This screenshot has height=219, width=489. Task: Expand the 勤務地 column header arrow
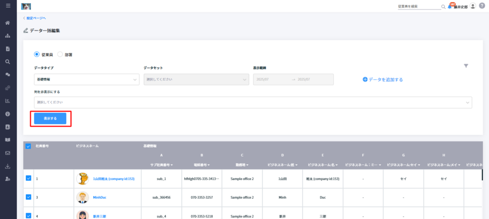click(247, 165)
